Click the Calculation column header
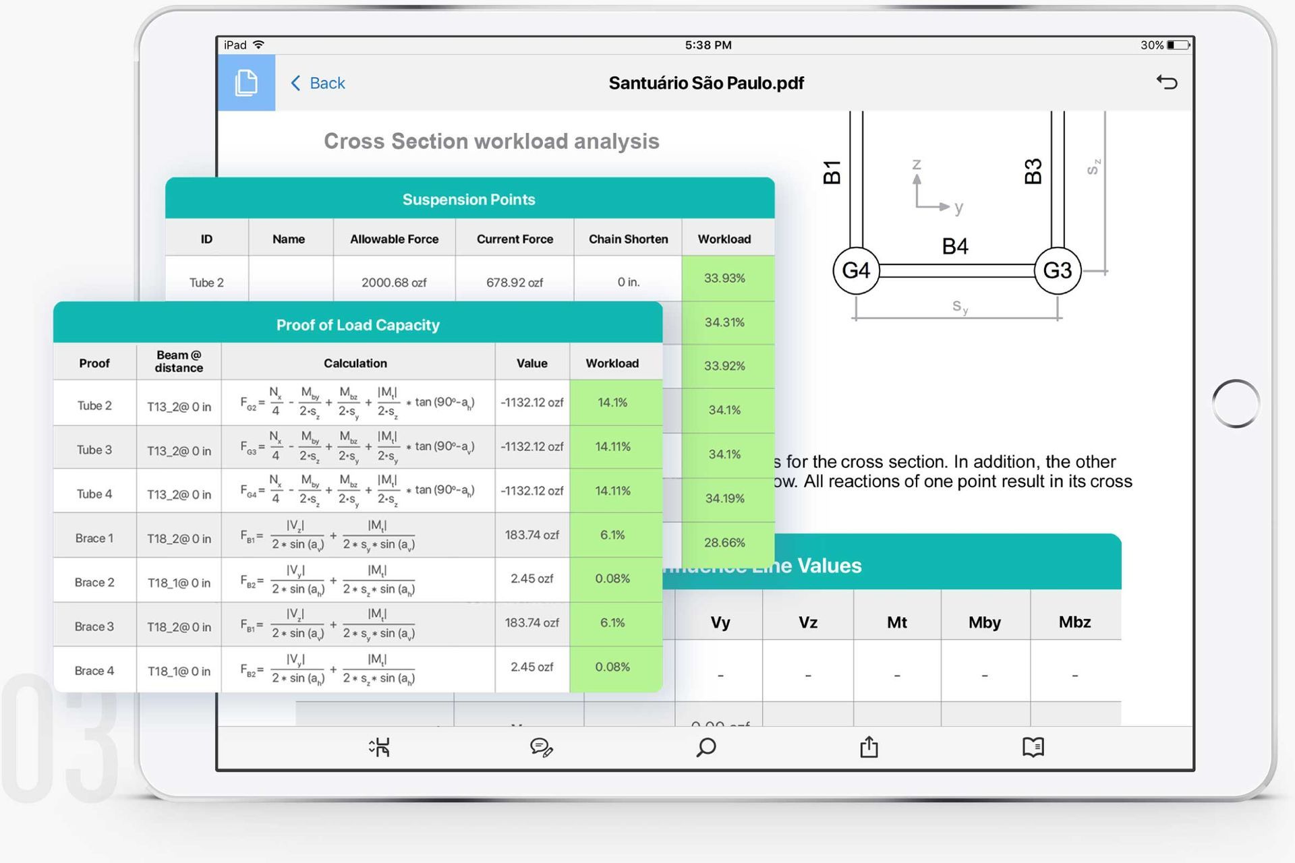 (355, 363)
